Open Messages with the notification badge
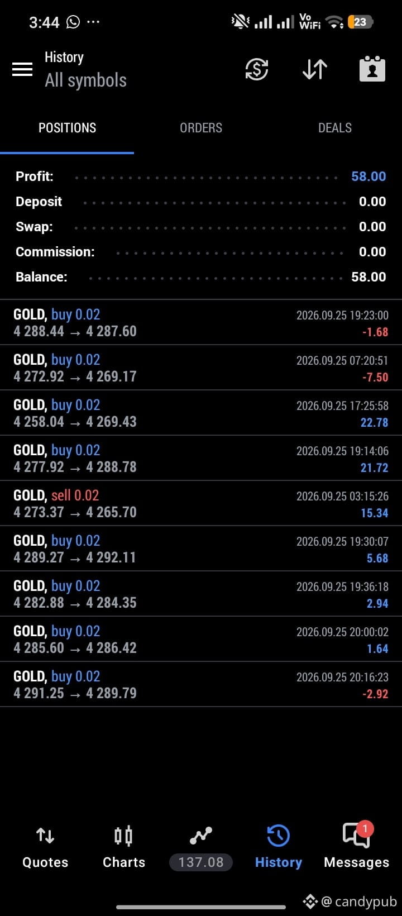 [x=357, y=848]
